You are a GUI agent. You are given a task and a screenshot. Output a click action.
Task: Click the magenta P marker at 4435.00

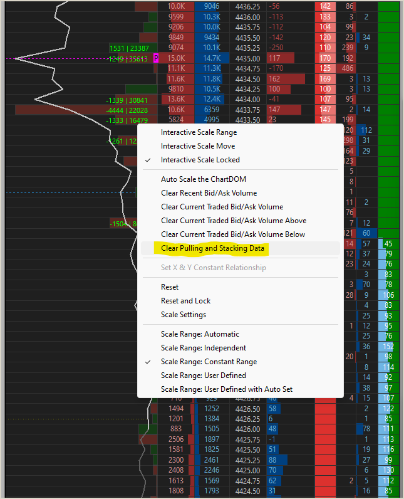(x=156, y=58)
